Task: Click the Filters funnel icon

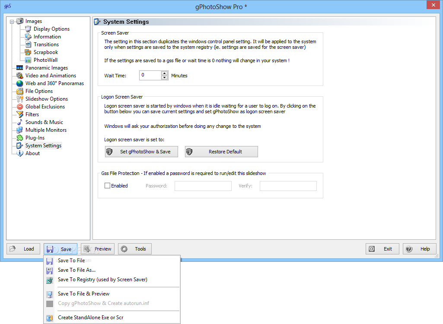Action: (x=20, y=114)
